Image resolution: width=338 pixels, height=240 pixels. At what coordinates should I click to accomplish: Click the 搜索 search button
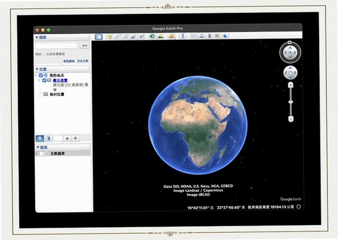(84, 46)
